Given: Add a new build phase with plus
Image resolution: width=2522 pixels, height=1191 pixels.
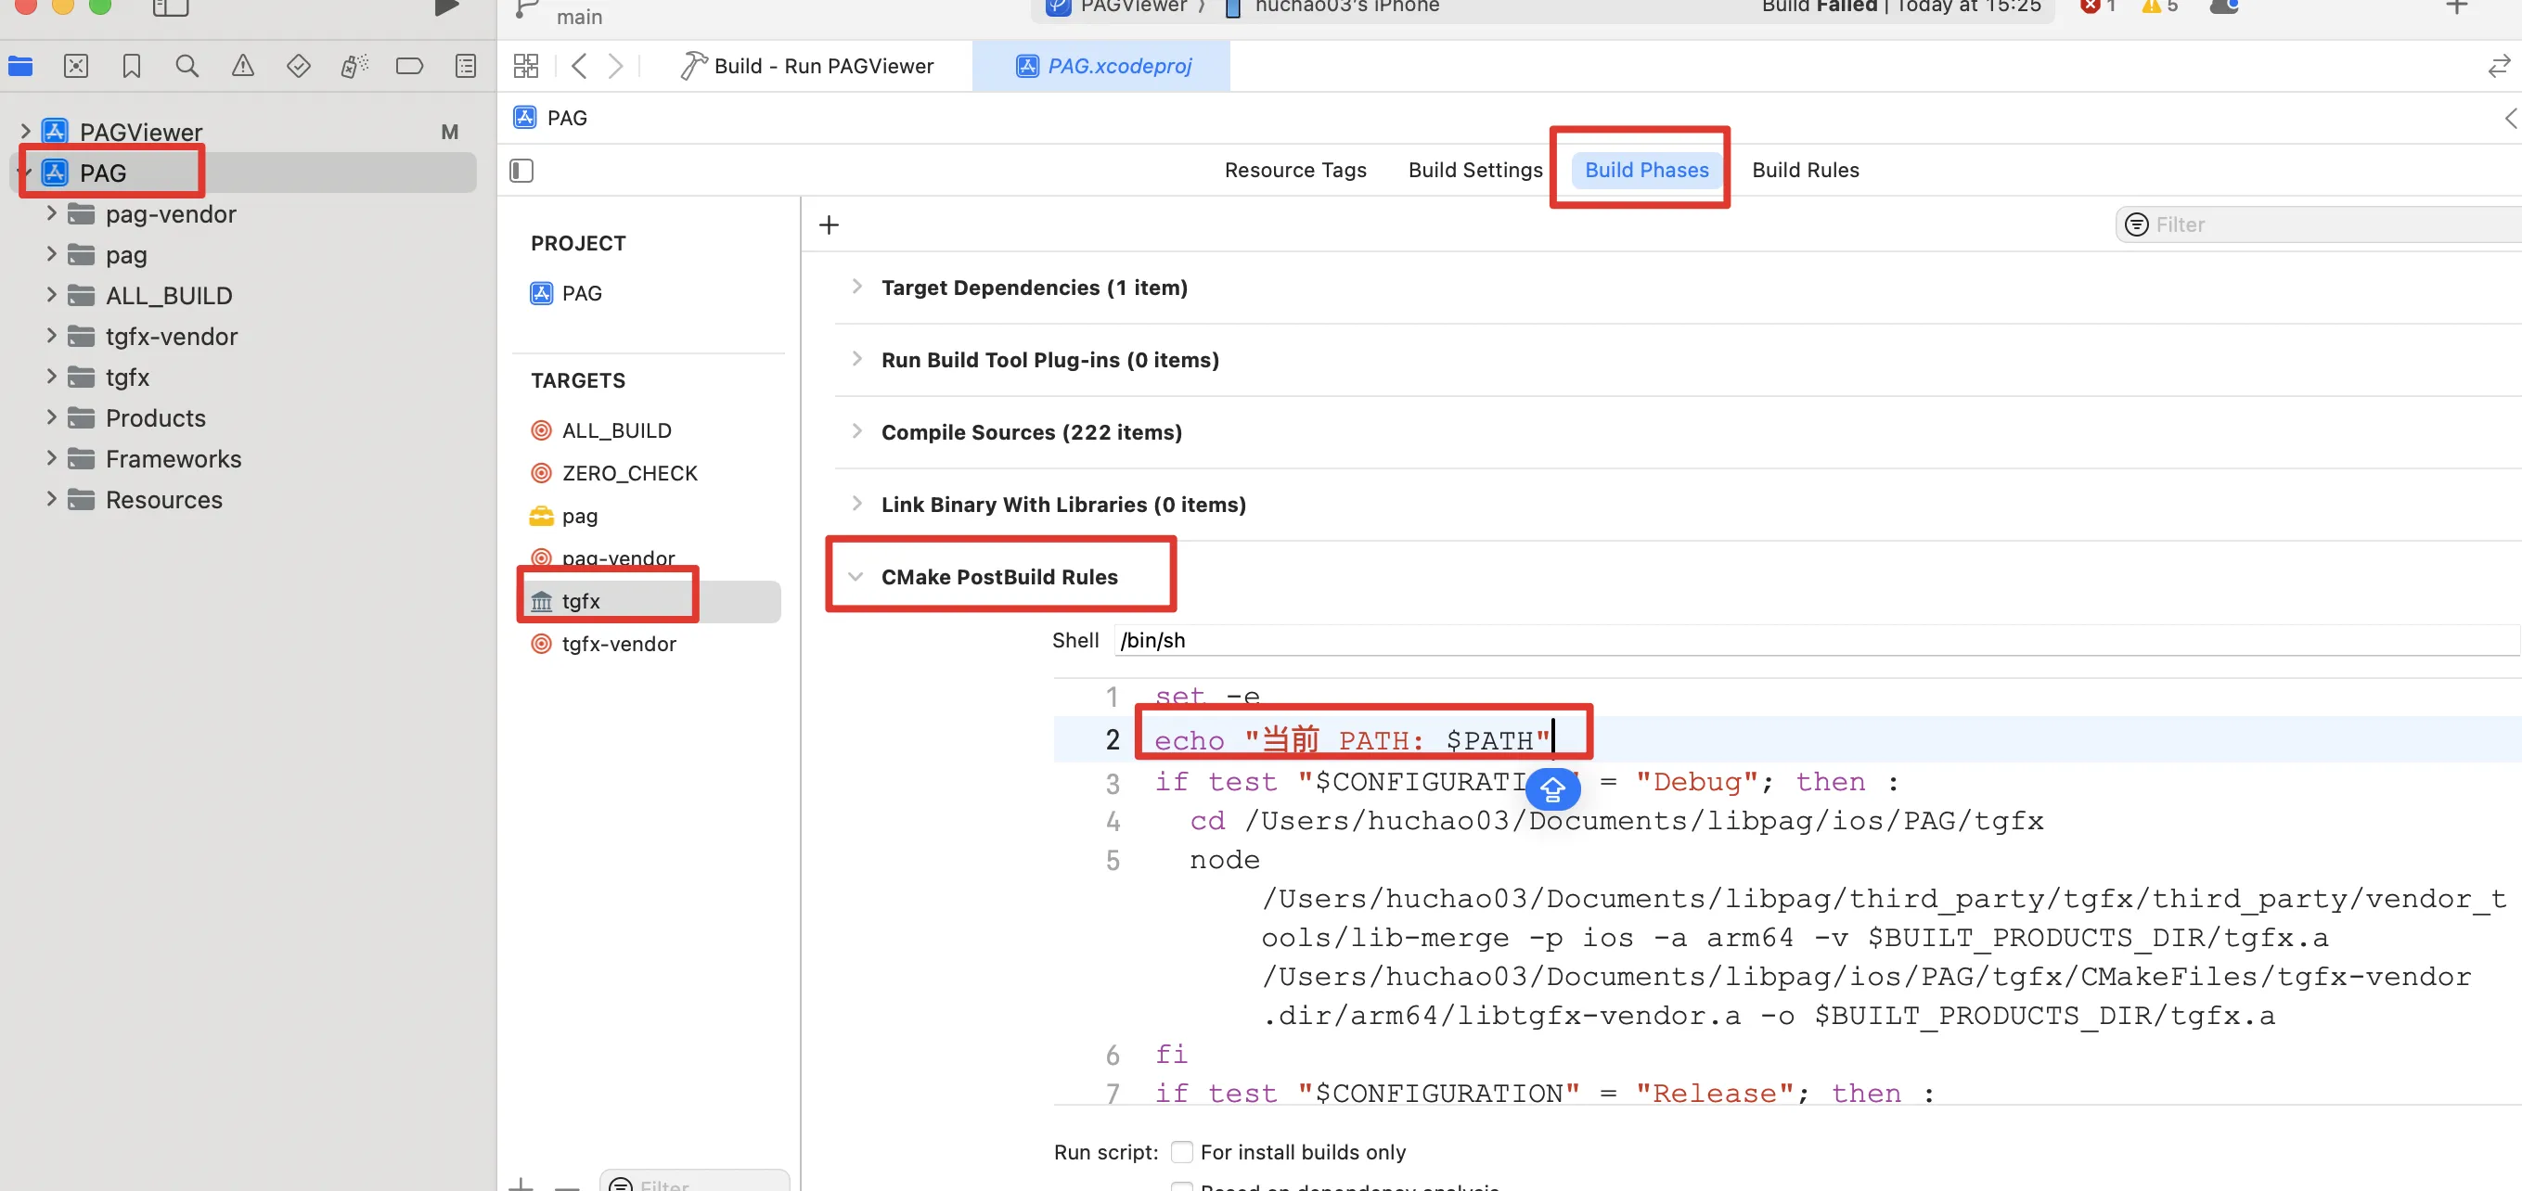Looking at the screenshot, I should [830, 225].
